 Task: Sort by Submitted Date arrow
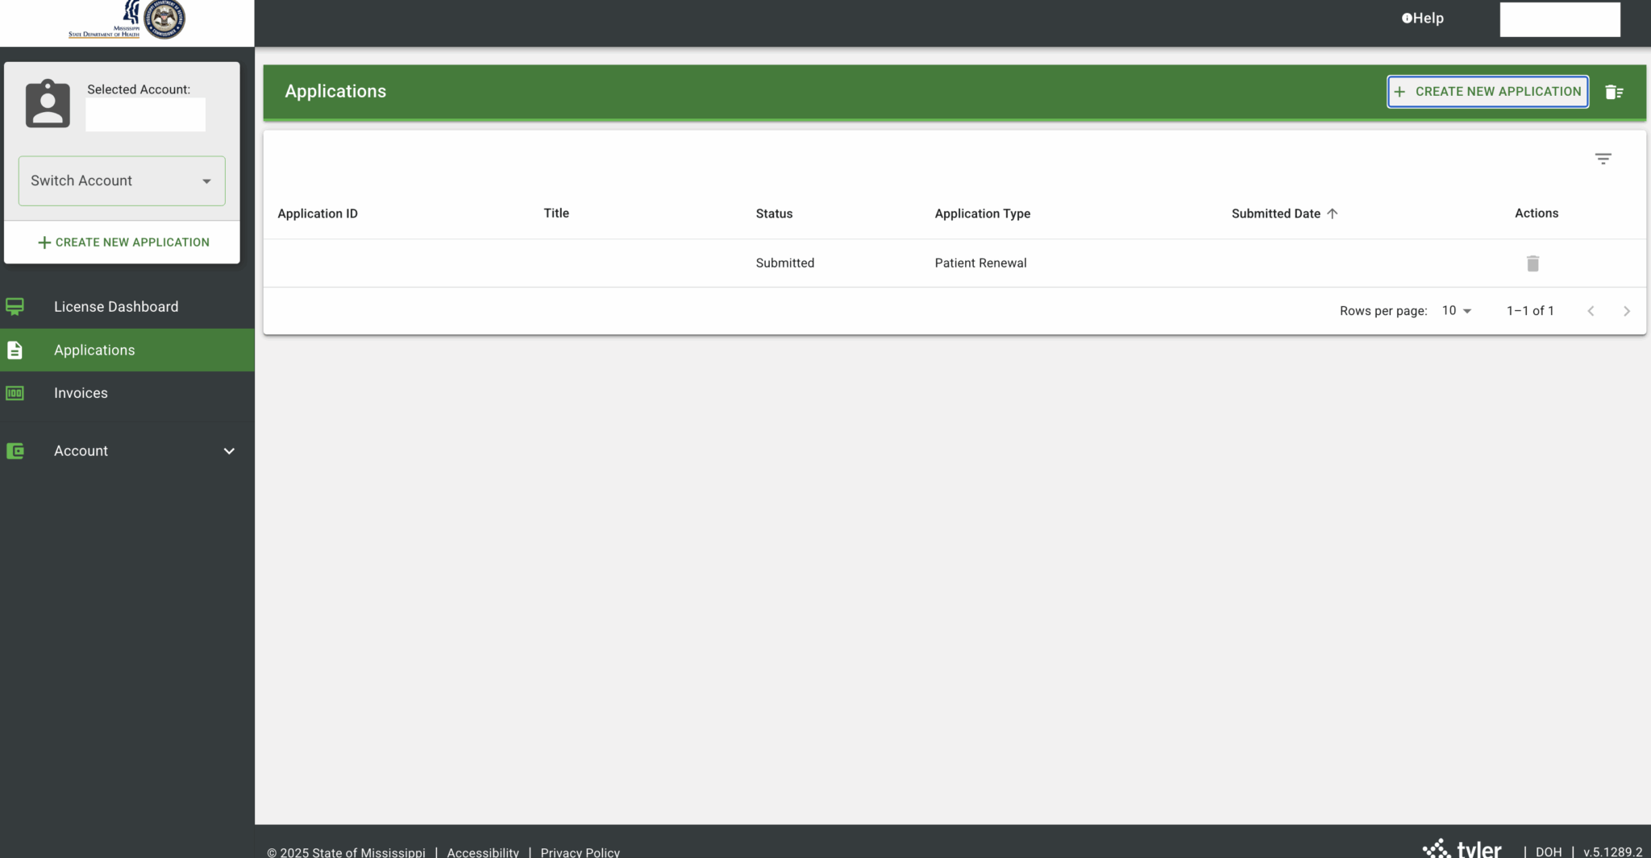(1333, 213)
